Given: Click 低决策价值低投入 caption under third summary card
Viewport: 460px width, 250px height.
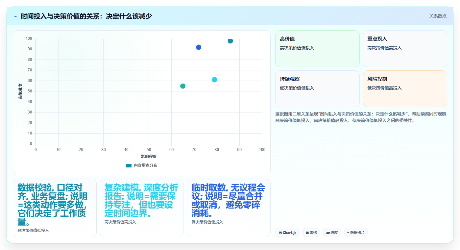Looking at the screenshot, I should pos(207,222).
